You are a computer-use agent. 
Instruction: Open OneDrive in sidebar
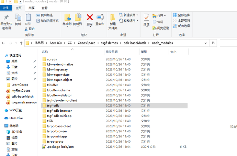click(16, 118)
